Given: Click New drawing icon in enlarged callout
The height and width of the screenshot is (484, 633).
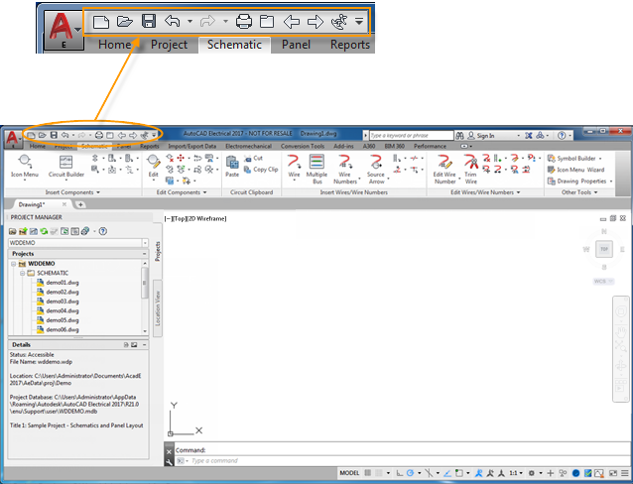Looking at the screenshot, I should (x=100, y=22).
